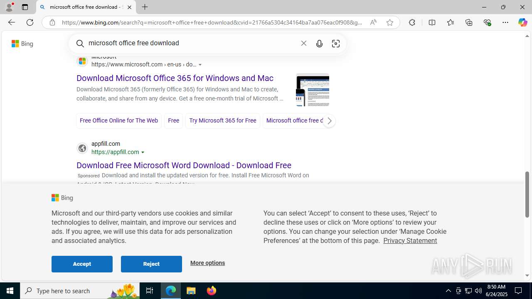Viewport: 532px width, 299px height.
Task: Open 'Download Free Microsoft Word Download' sponsored link
Action: click(184, 165)
